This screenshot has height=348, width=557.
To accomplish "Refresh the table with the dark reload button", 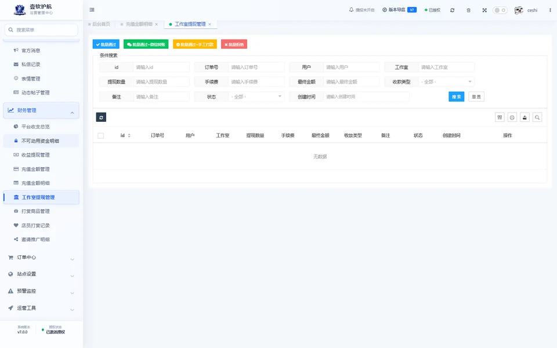I will point(101,117).
